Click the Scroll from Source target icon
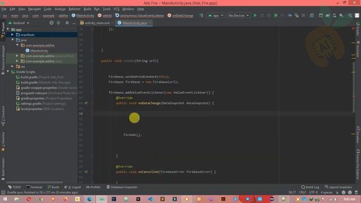Viewport: 361px width, 203px height. [51, 23]
